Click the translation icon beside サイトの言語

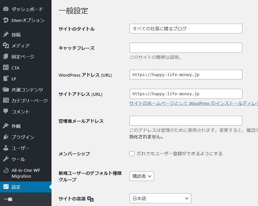[x=90, y=199]
